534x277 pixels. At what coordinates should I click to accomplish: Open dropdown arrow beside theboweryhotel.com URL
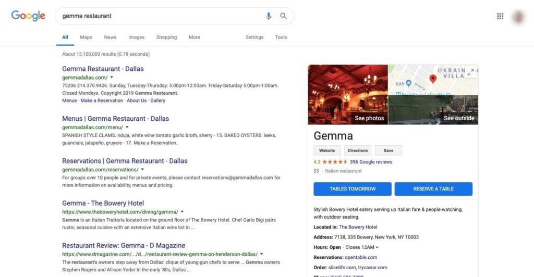point(182,212)
